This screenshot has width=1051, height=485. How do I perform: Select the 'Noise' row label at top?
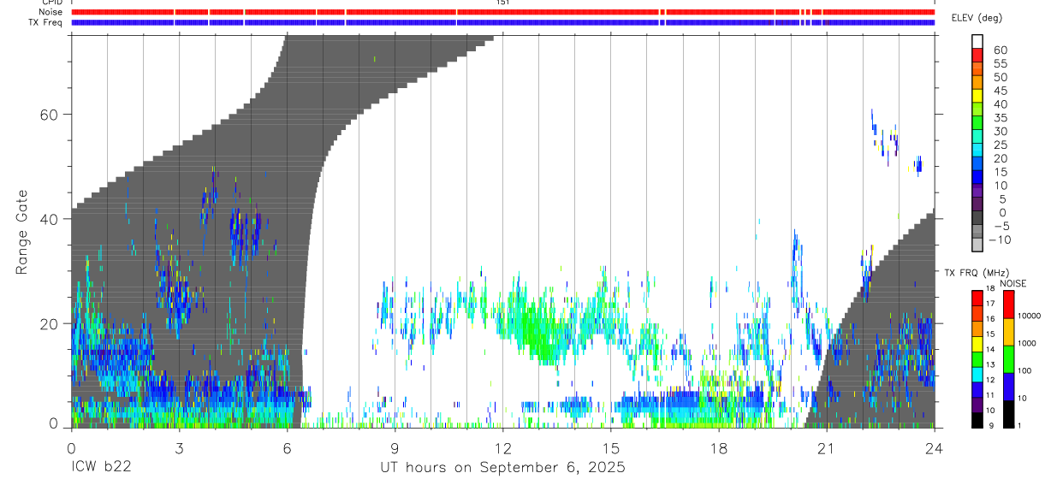(50, 12)
